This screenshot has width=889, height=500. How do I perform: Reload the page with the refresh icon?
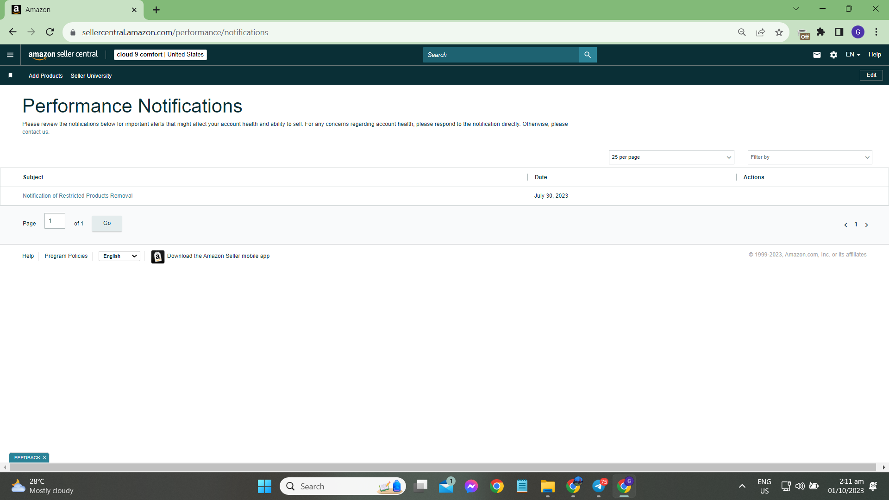pyautogui.click(x=50, y=32)
